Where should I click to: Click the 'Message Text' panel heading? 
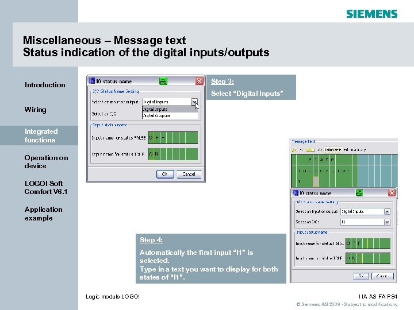304,141
